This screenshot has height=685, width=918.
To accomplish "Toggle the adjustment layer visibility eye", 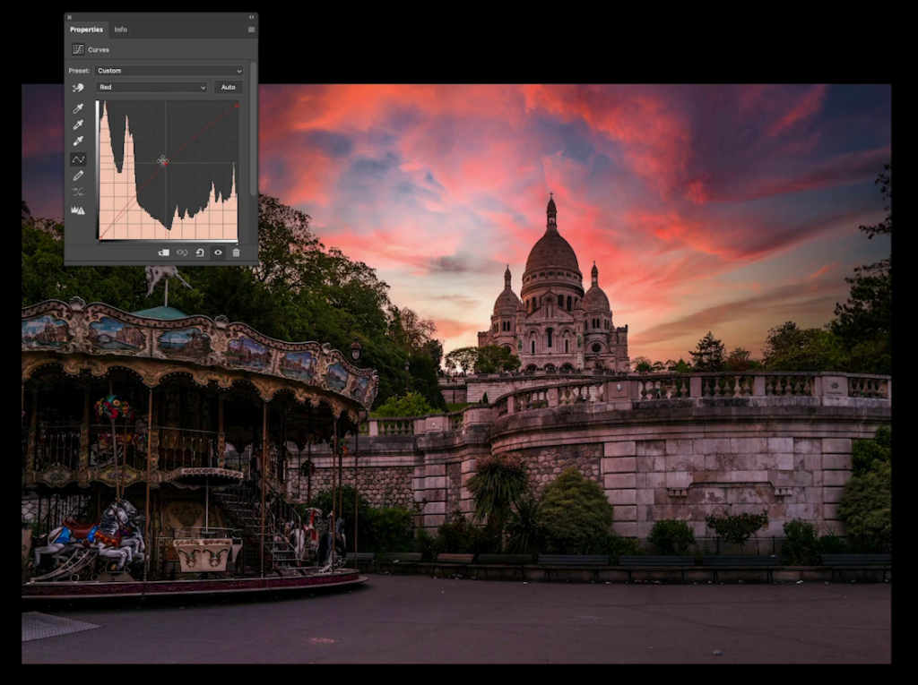I will [218, 253].
